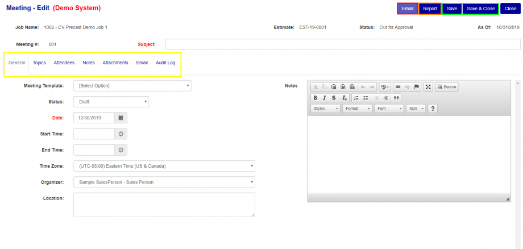Open the Audit Log tab
This screenshot has height=249, width=523.
pyautogui.click(x=165, y=63)
